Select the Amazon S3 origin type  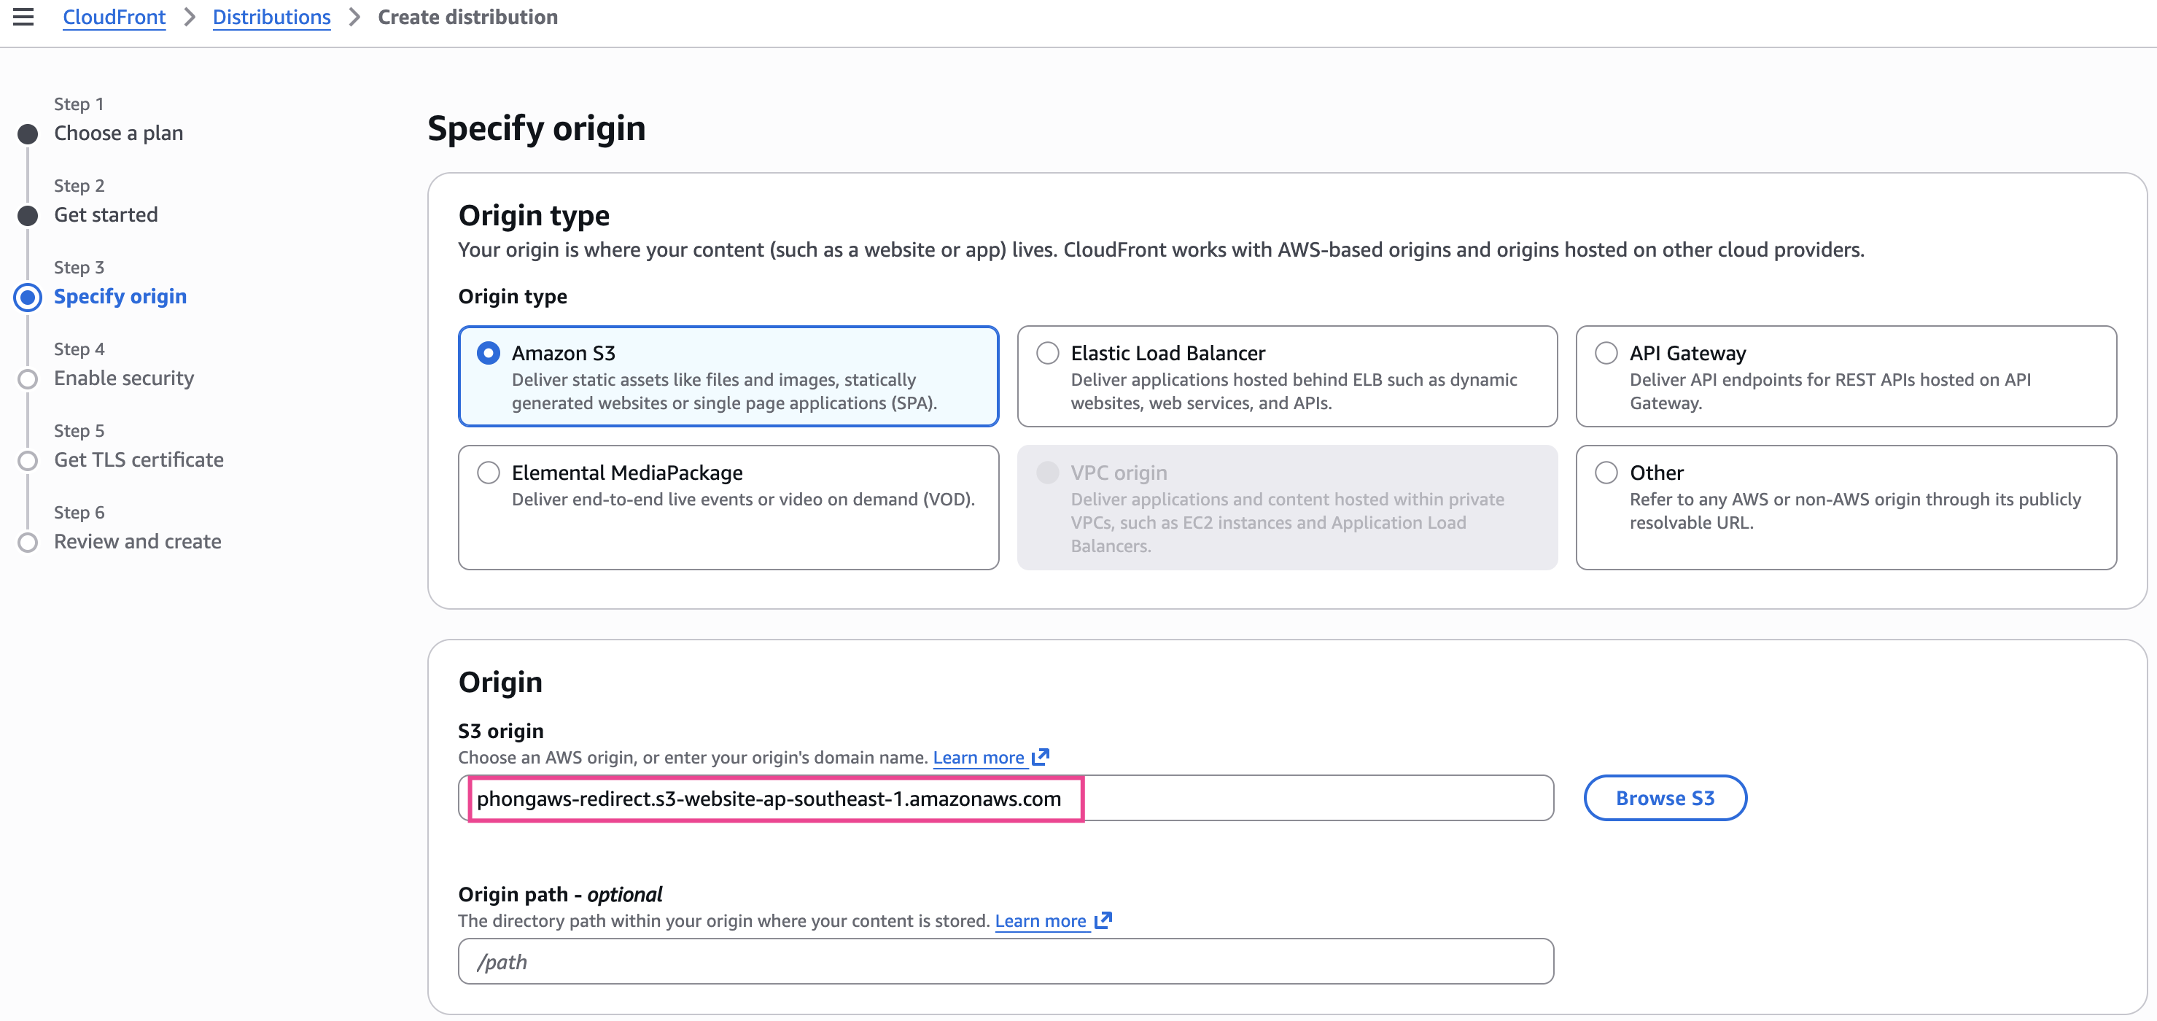pyautogui.click(x=488, y=353)
